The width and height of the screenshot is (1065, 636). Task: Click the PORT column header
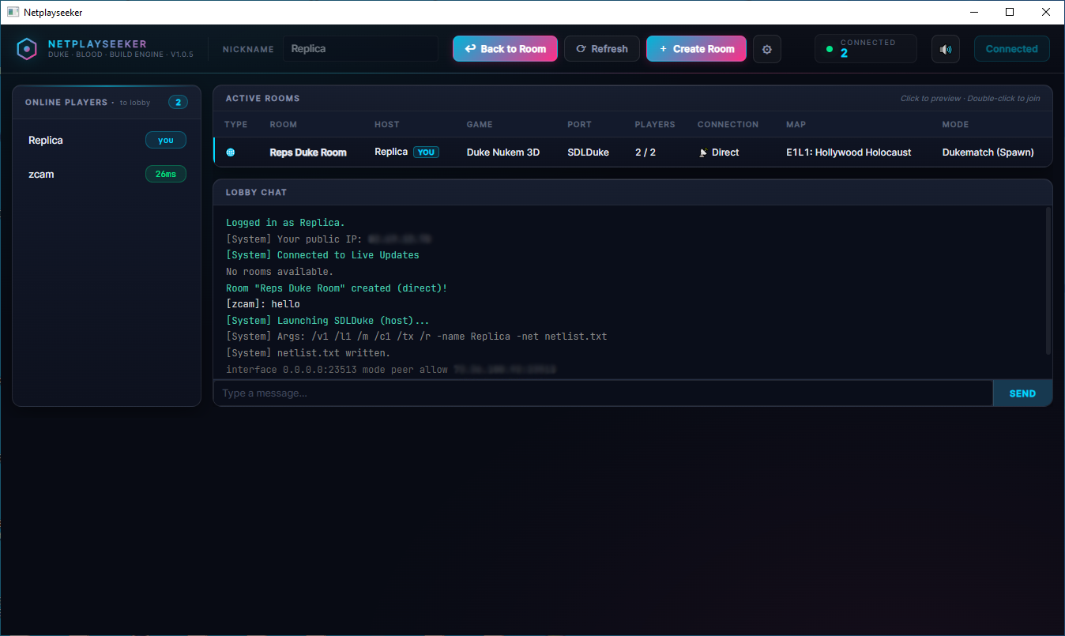pyautogui.click(x=580, y=125)
